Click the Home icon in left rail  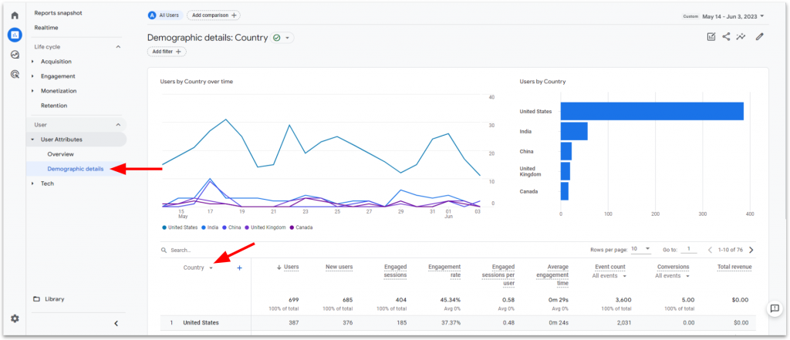coord(14,15)
